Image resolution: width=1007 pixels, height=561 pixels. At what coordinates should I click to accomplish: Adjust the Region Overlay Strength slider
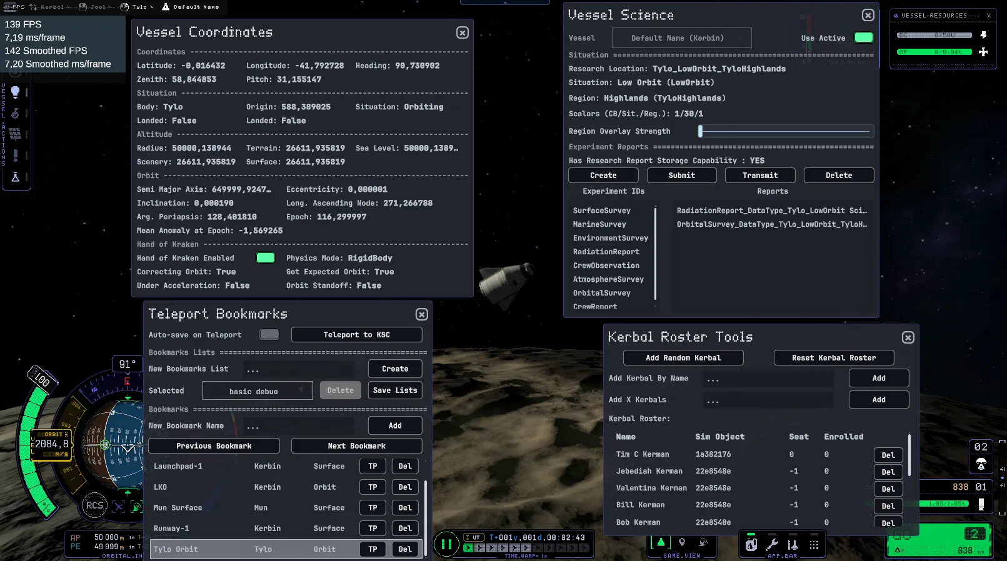[x=786, y=131]
